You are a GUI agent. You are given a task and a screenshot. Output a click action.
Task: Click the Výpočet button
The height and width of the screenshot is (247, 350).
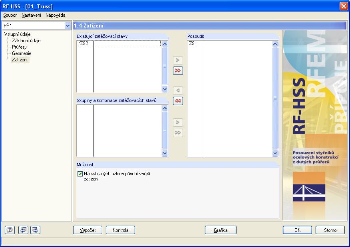88,230
